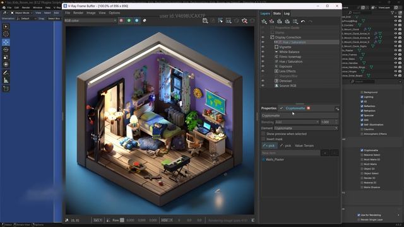Open the View menu in frame buffer
This screenshot has width=404, height=227.
point(102,13)
